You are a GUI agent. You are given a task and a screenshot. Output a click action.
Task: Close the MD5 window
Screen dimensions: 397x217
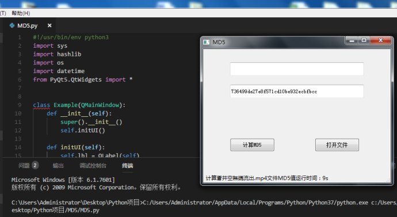pos(380,40)
